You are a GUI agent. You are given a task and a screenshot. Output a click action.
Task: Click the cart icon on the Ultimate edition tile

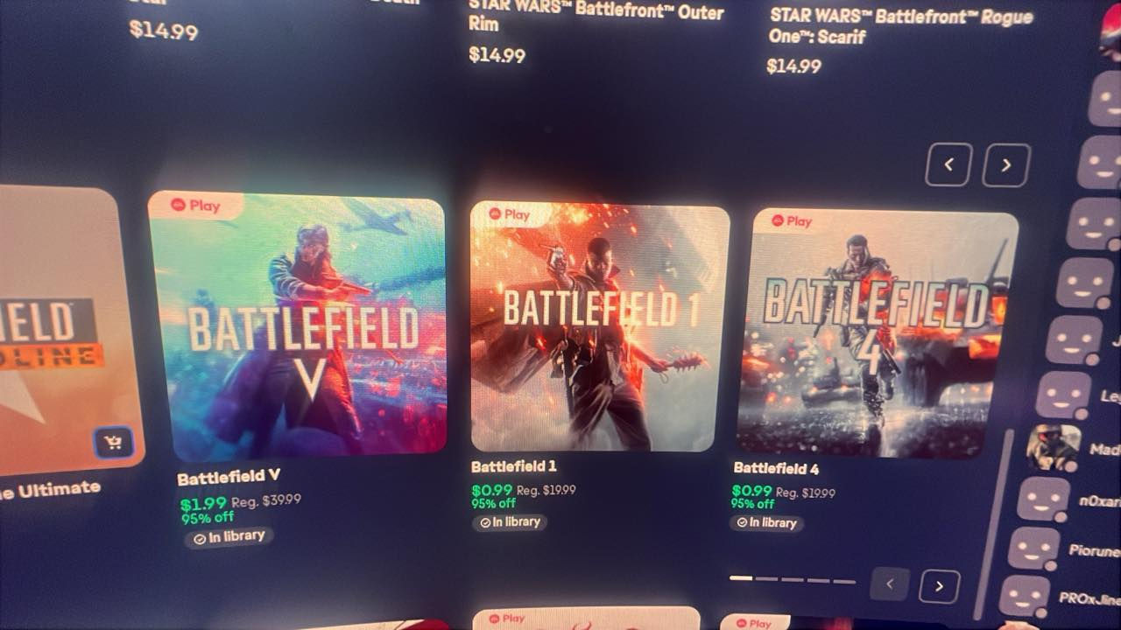113,442
